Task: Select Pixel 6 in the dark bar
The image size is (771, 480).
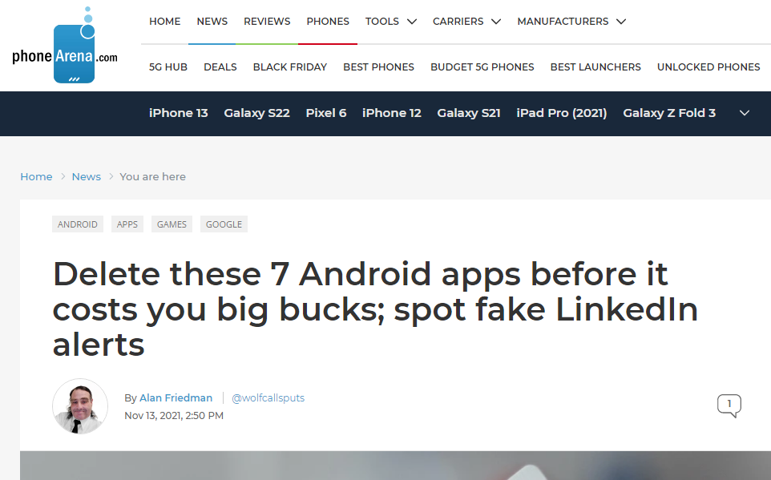Action: point(326,113)
